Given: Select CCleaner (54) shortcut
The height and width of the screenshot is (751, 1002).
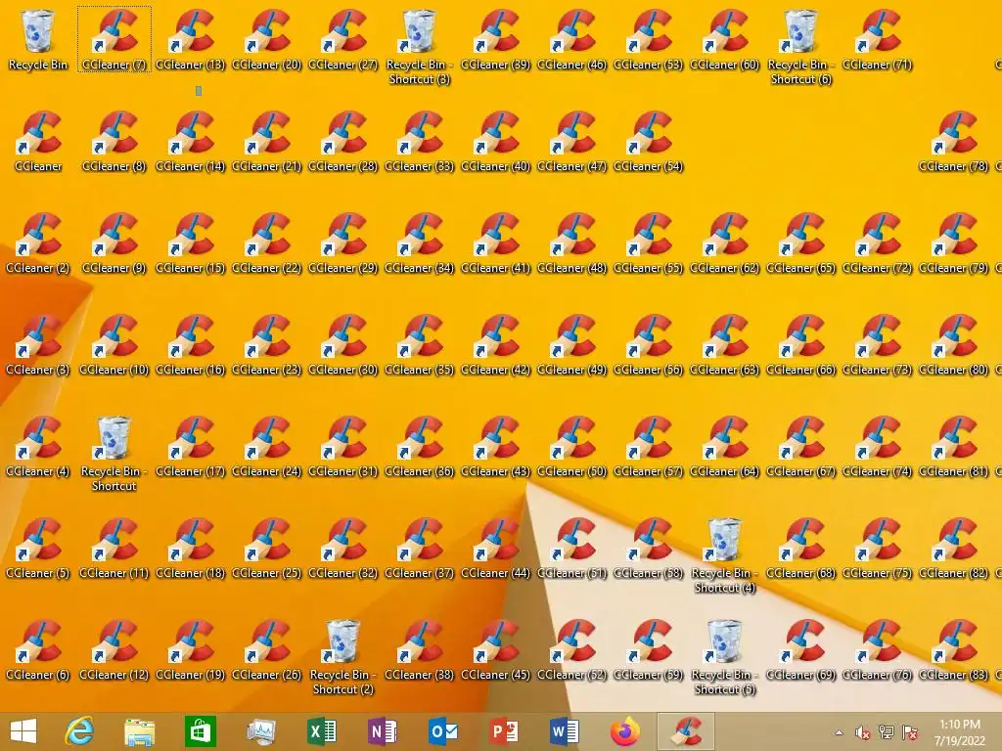Looking at the screenshot, I should click(x=648, y=141).
